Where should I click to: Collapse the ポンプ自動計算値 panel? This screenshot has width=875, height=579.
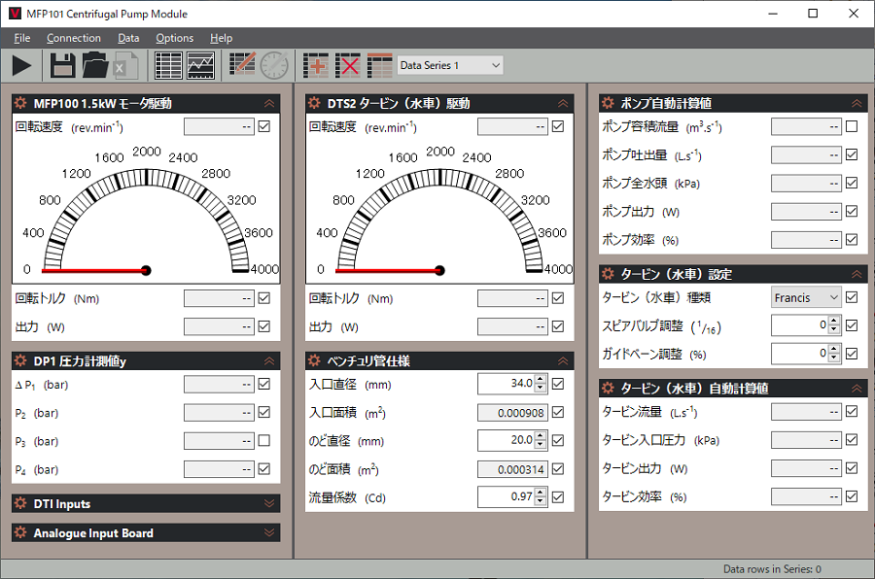[857, 103]
